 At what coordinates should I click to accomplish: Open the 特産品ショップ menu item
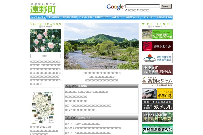[x=133, y=17]
